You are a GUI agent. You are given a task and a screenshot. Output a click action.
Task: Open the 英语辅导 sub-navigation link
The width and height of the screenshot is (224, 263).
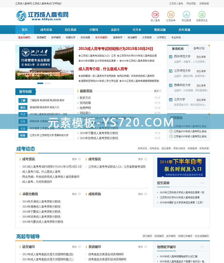42,38
